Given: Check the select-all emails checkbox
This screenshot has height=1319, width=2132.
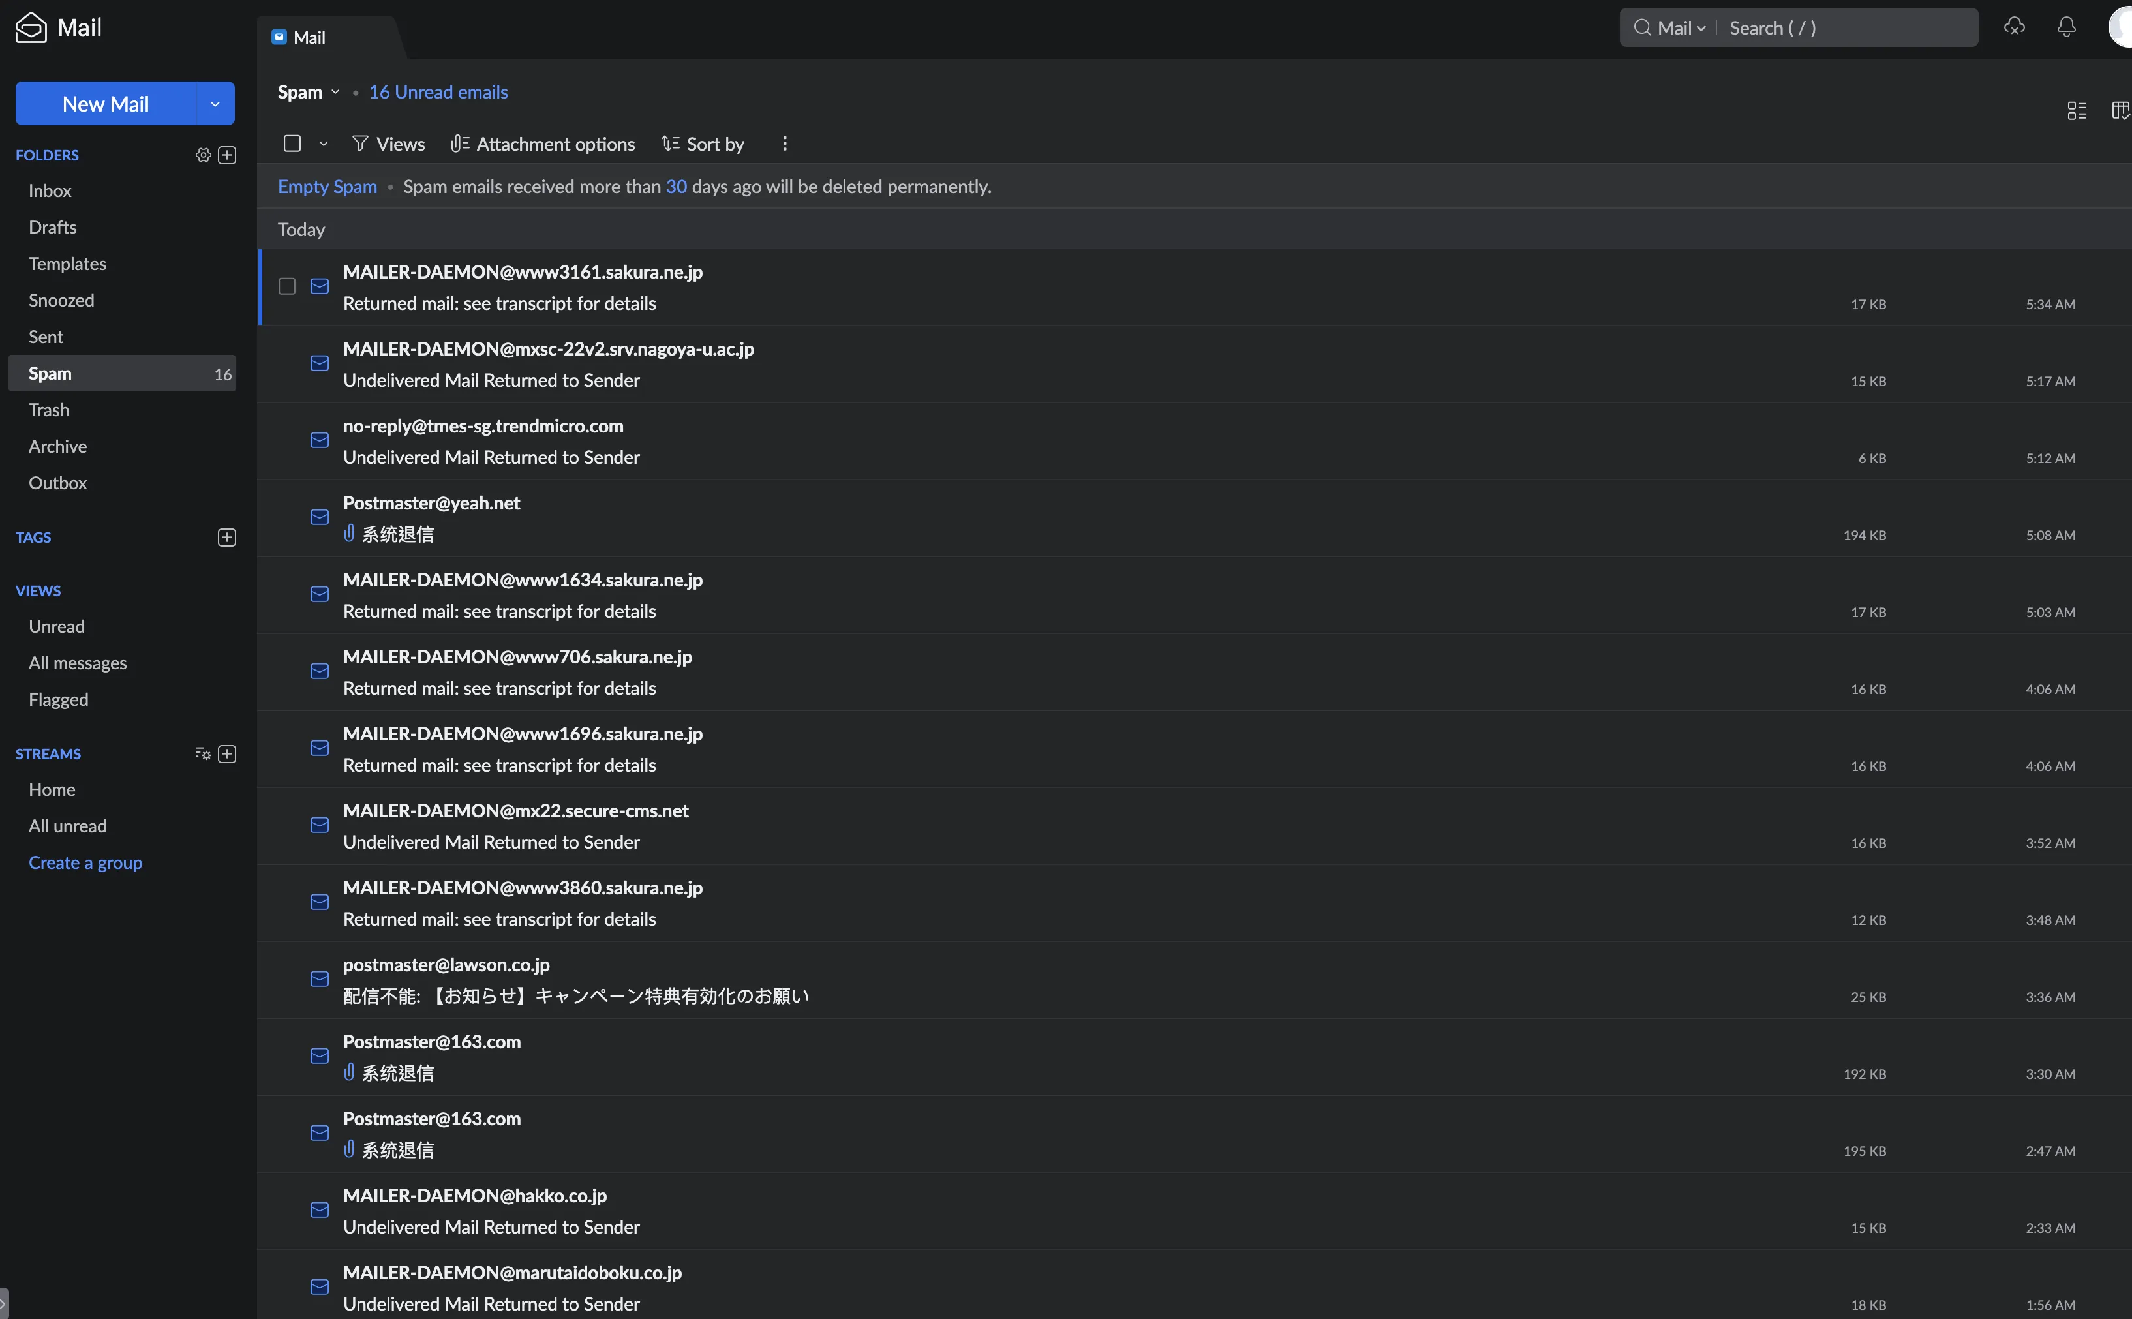Looking at the screenshot, I should tap(292, 144).
